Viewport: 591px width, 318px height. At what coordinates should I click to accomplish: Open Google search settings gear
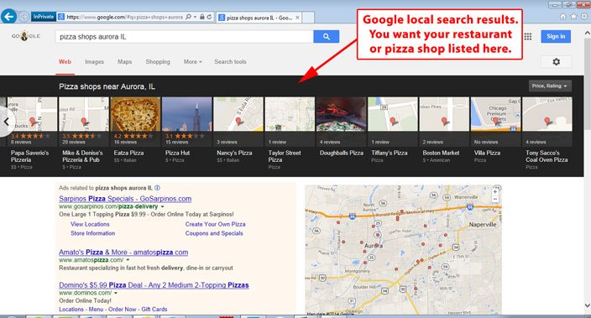pos(557,62)
